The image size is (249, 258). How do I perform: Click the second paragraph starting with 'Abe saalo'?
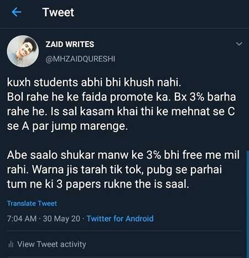(x=123, y=169)
